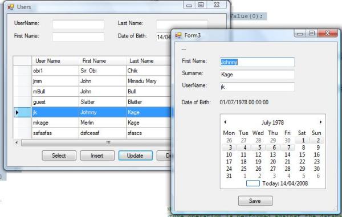The width and height of the screenshot is (342, 217).
Task: Close the Users window
Action: point(217,5)
